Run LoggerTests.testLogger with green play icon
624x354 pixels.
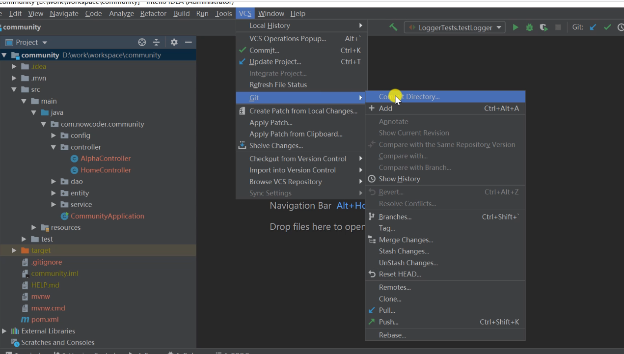(515, 27)
